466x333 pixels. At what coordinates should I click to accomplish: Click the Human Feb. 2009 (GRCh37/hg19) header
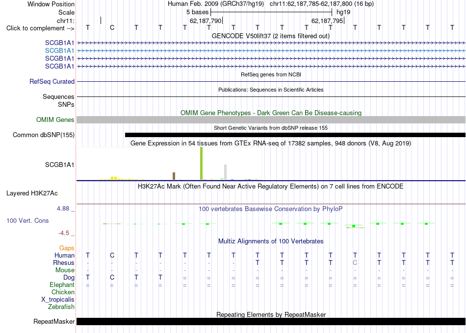point(216,4)
